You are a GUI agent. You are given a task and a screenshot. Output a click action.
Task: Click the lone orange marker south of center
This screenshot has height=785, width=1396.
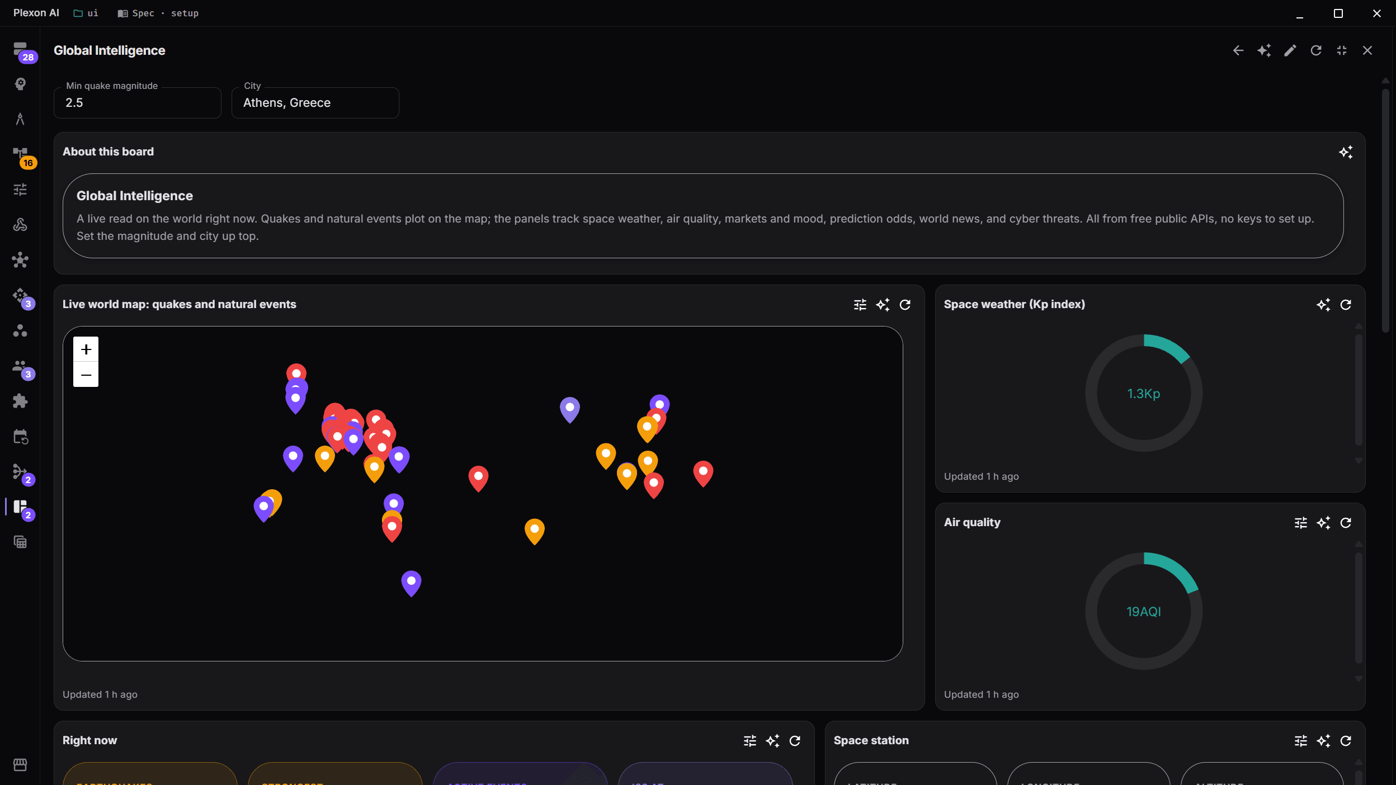coord(535,531)
